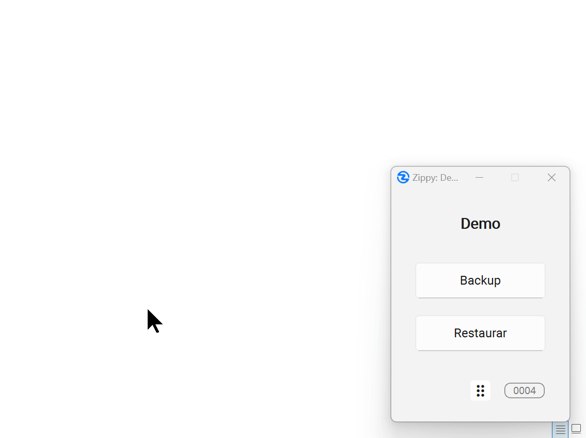
Task: Click the word Backup inside its button
Action: coord(480,280)
